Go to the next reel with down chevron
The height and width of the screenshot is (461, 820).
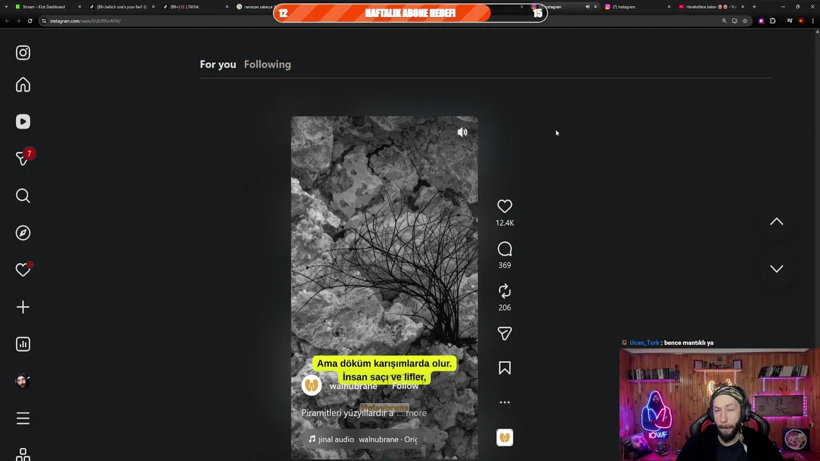[x=776, y=269]
